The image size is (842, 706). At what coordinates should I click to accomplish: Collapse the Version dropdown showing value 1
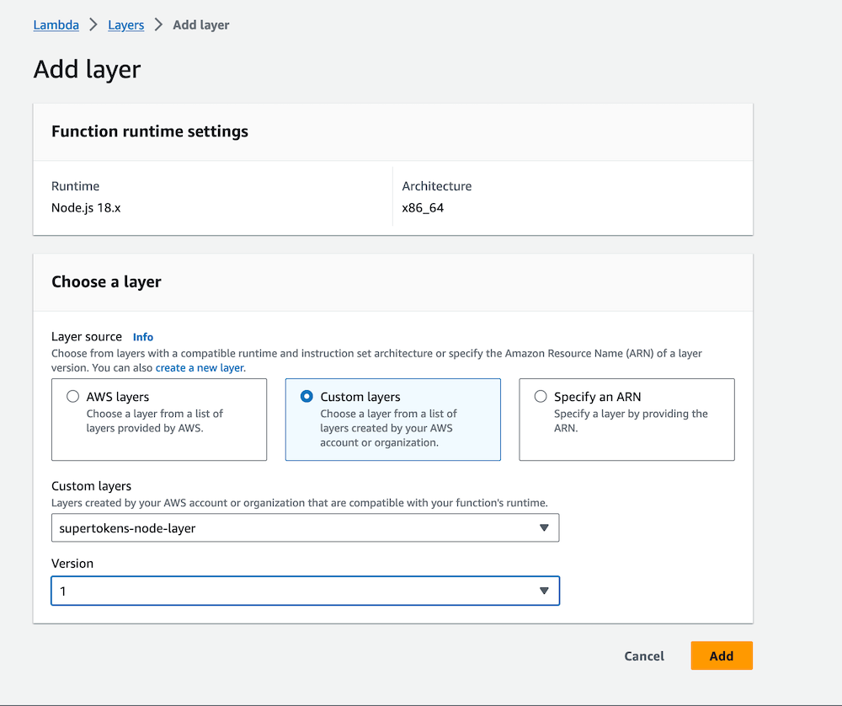[544, 591]
